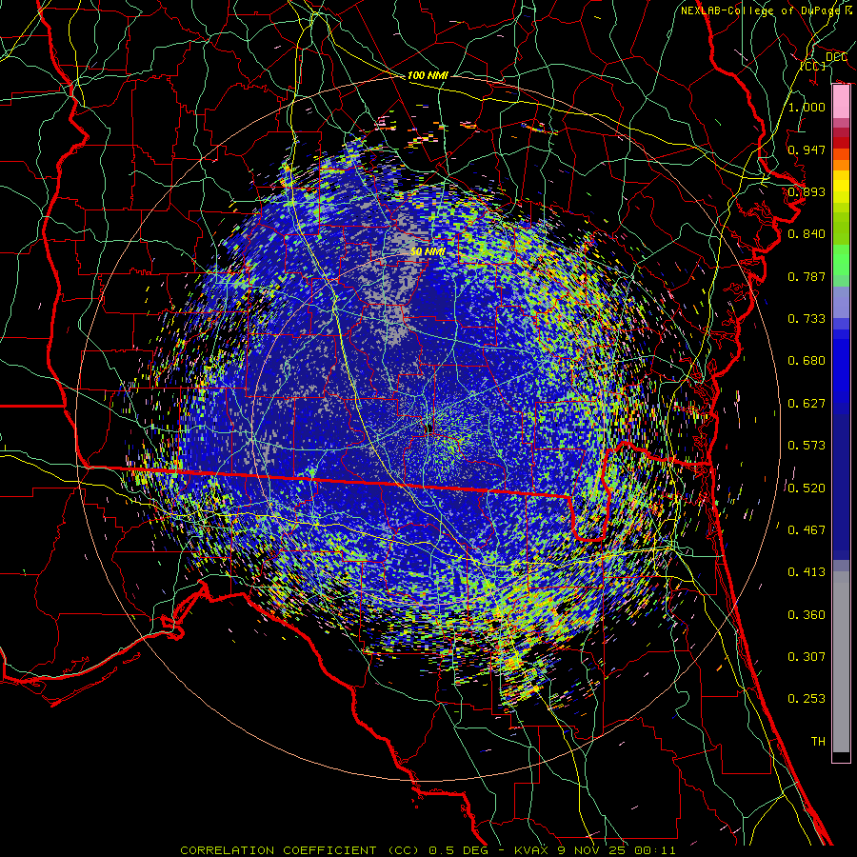Pick the bright green color bar swatch
Viewport: 857px width, 857px height.
pyautogui.click(x=841, y=260)
